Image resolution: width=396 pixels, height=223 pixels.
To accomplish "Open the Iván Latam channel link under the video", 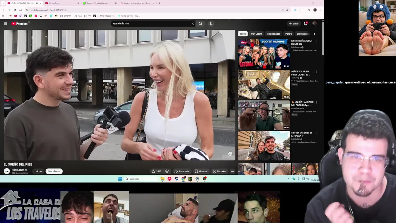I will [x=18, y=170].
